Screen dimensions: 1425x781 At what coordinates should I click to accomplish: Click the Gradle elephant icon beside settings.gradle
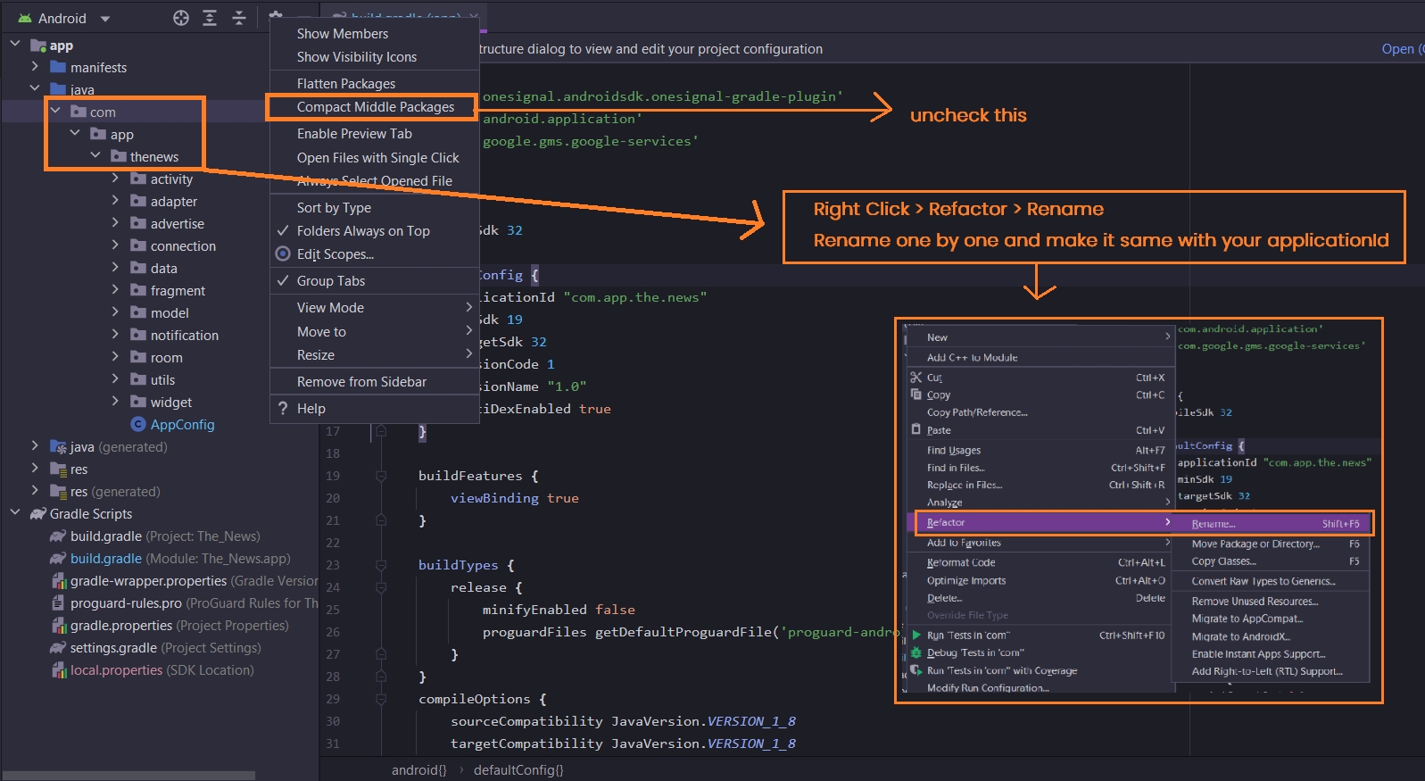coord(58,648)
